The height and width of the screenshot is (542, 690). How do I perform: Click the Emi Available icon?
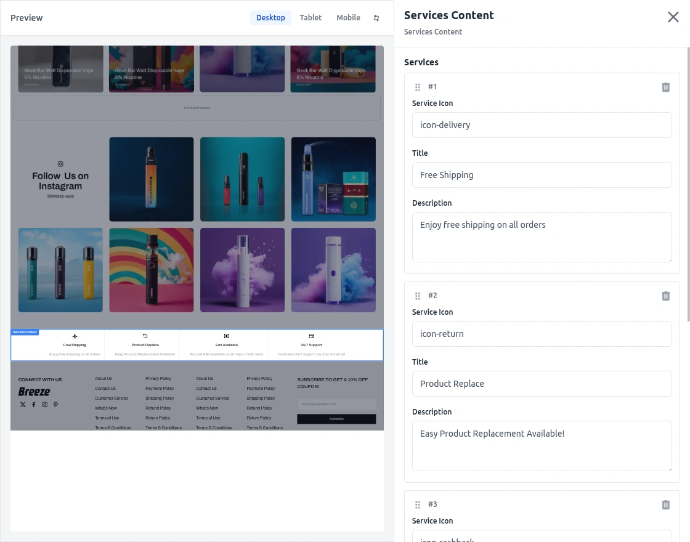click(x=227, y=336)
